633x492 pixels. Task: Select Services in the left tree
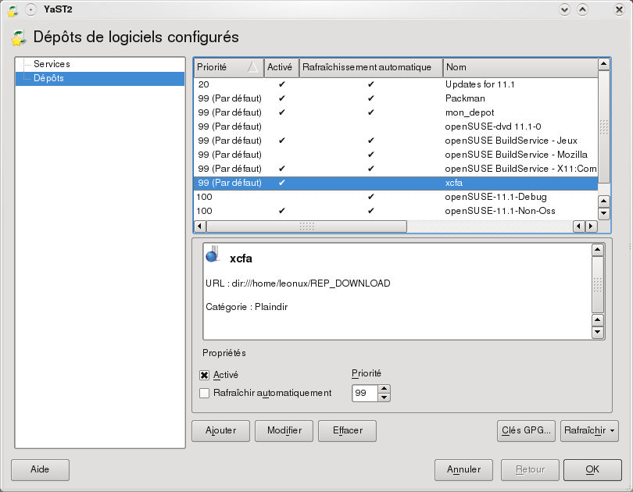click(52, 64)
